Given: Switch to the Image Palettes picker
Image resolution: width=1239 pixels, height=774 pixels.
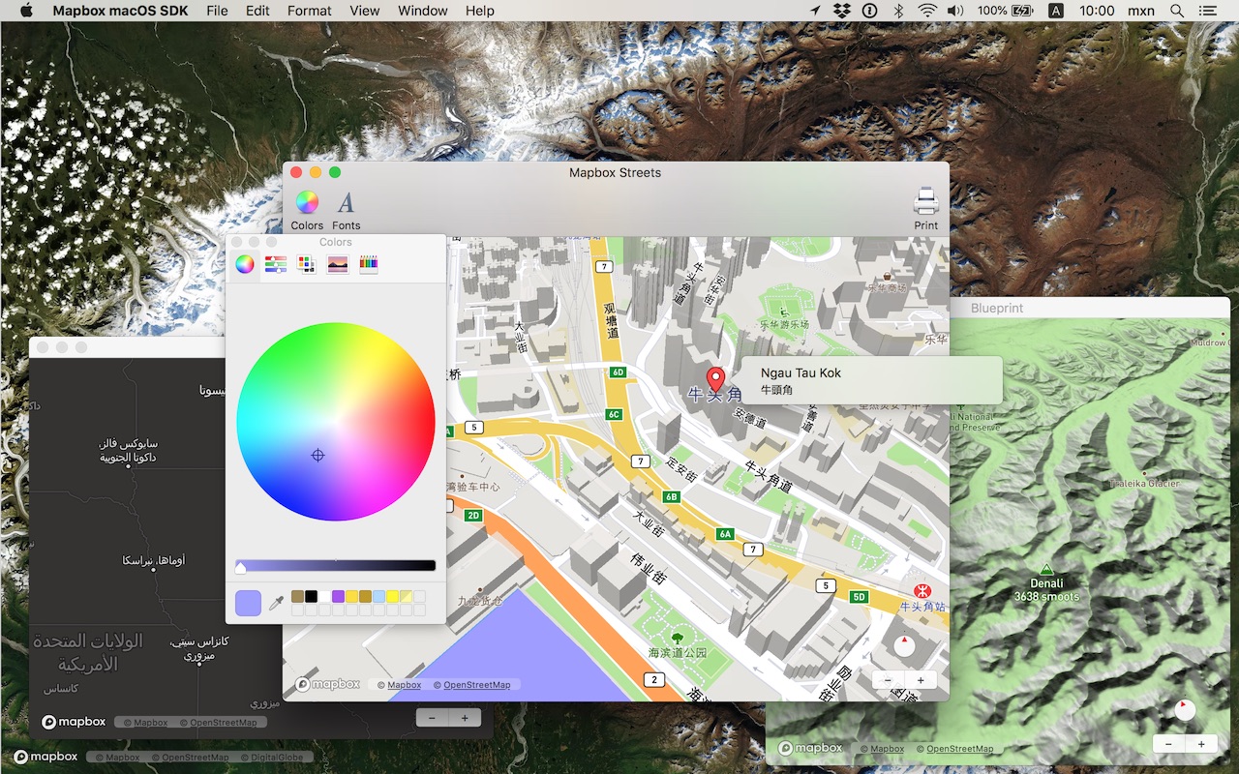Looking at the screenshot, I should pos(337,264).
